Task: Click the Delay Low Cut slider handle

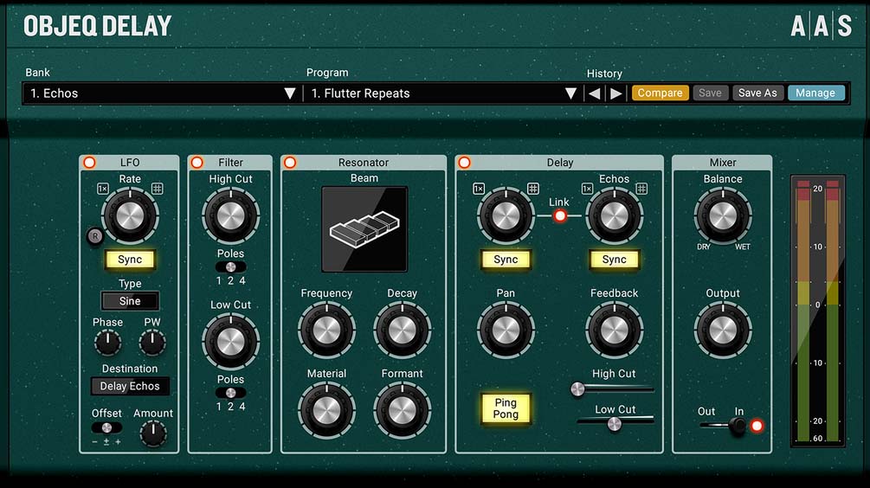Action: (615, 424)
